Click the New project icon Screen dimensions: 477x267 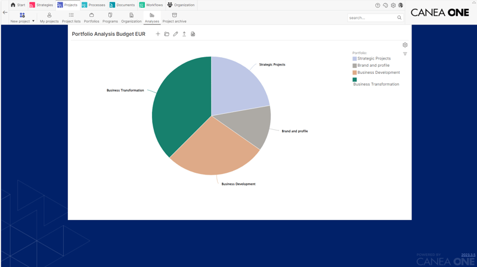22,15
